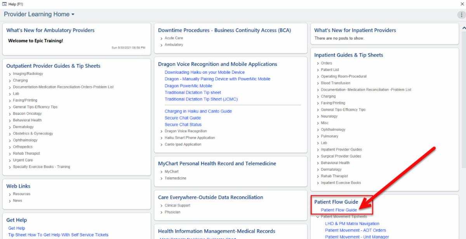Click the Dragon PowerMic Mobile link
Viewport: 466px width, 239px height.
pos(188,86)
